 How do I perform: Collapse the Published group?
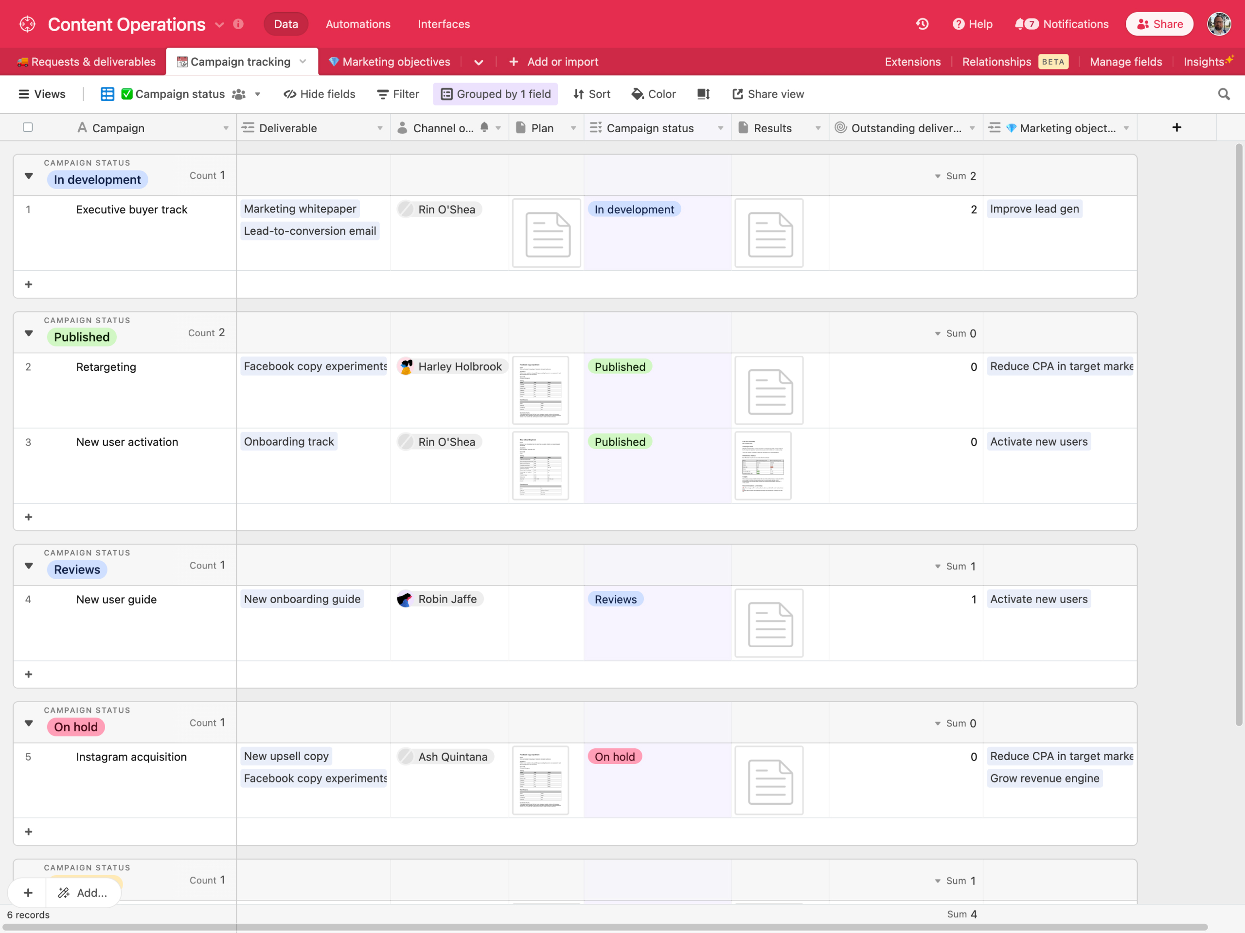[x=29, y=333]
